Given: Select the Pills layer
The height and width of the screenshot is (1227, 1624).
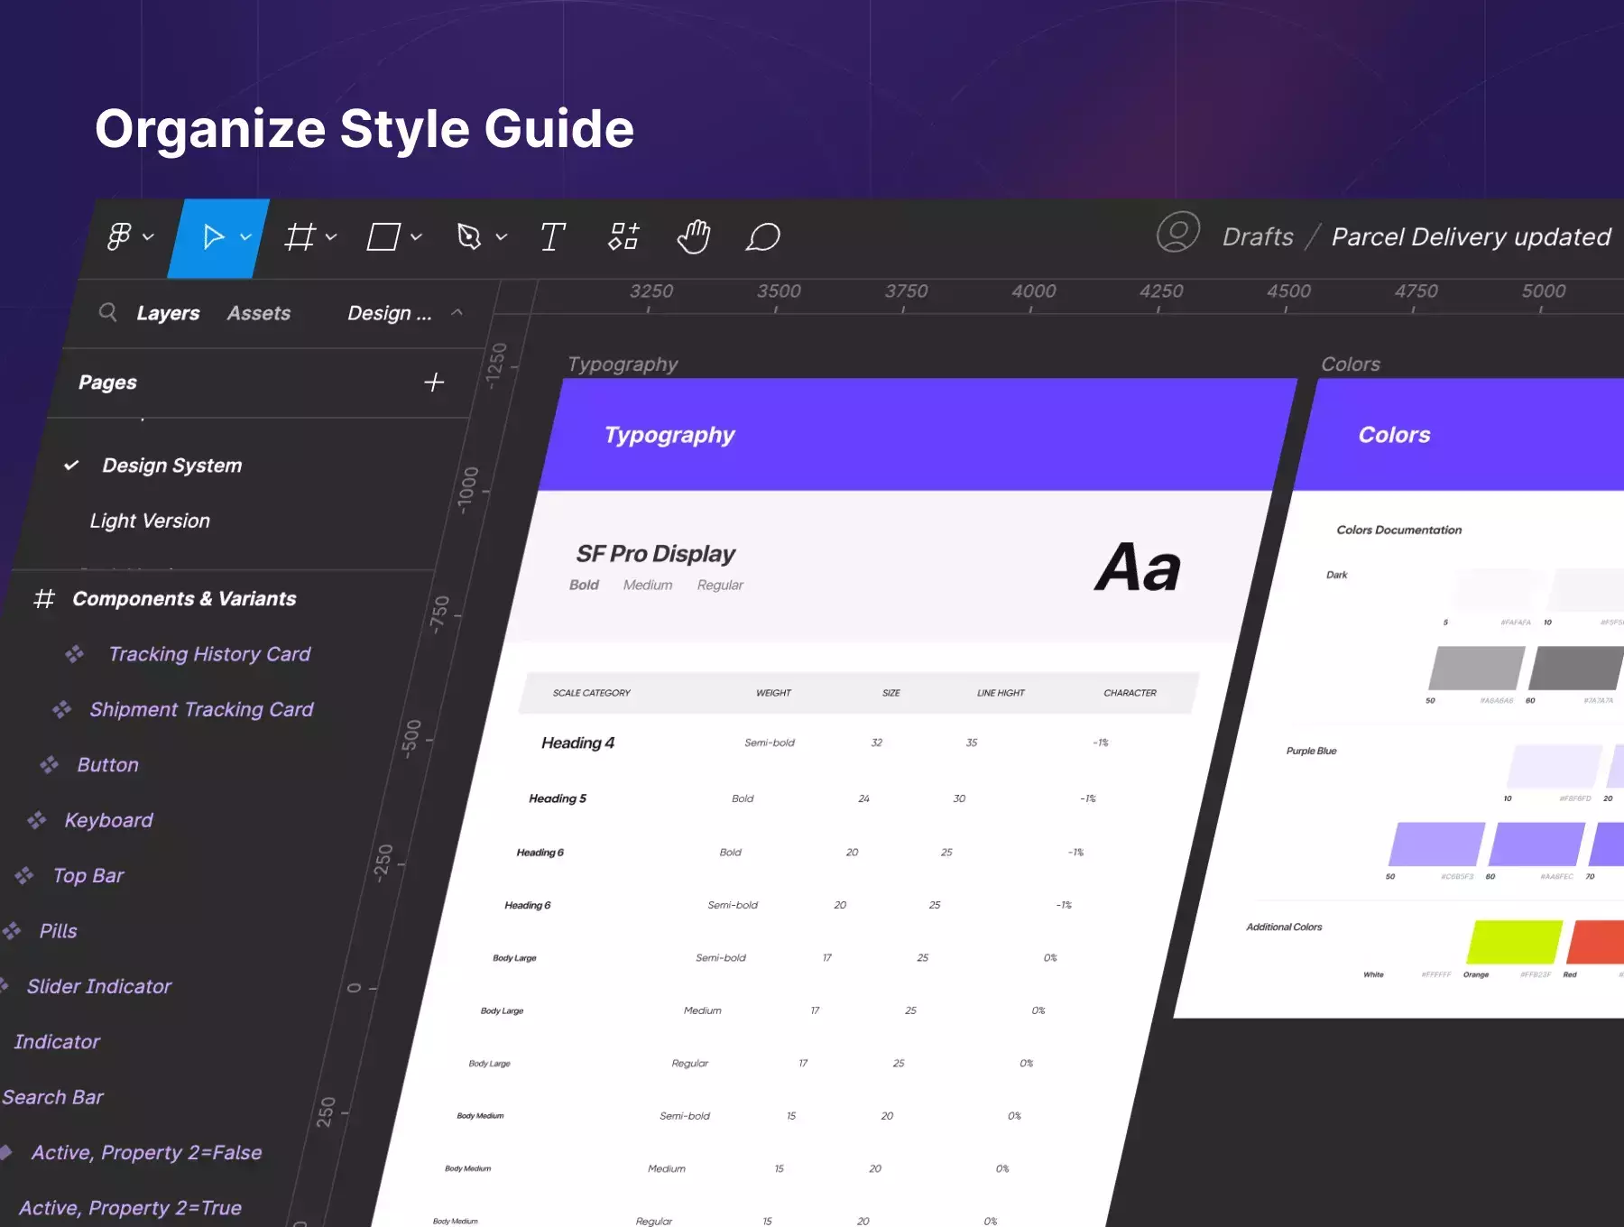Looking at the screenshot, I should [59, 931].
